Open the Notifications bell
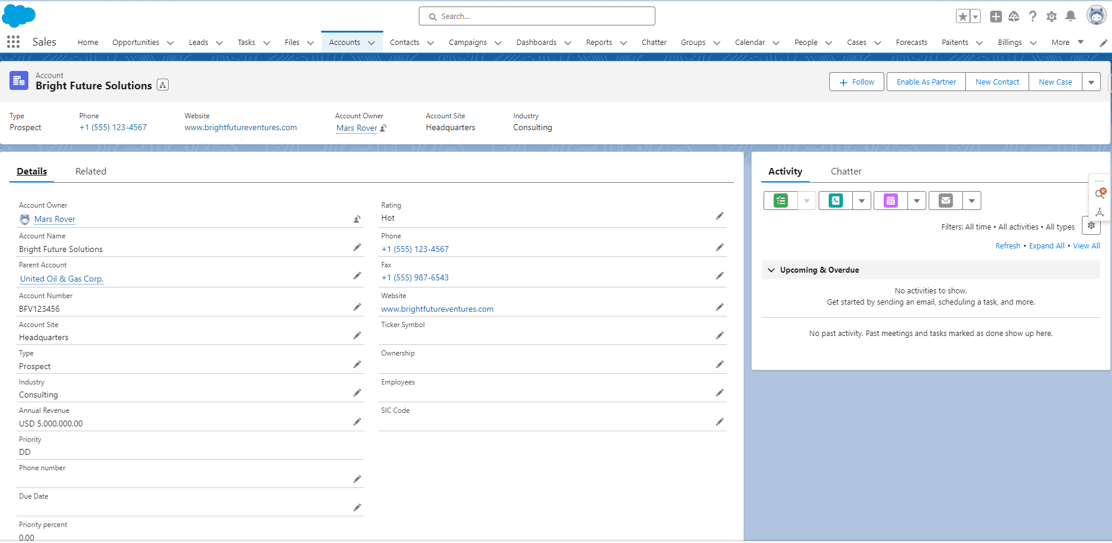The image size is (1112, 543). pyautogui.click(x=1071, y=17)
